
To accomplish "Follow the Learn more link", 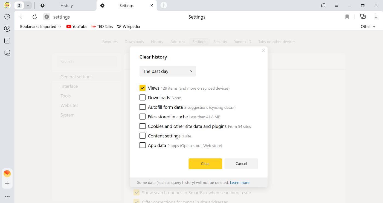I will pyautogui.click(x=240, y=183).
